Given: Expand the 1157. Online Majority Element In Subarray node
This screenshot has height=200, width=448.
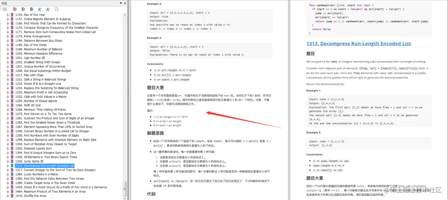Looking at the screenshot, I should coord(8,19).
